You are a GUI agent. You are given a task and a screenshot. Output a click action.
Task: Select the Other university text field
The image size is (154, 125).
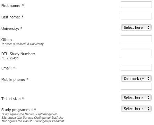coord(136,39)
